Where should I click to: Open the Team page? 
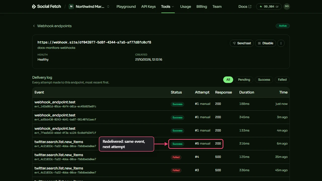(x=217, y=7)
